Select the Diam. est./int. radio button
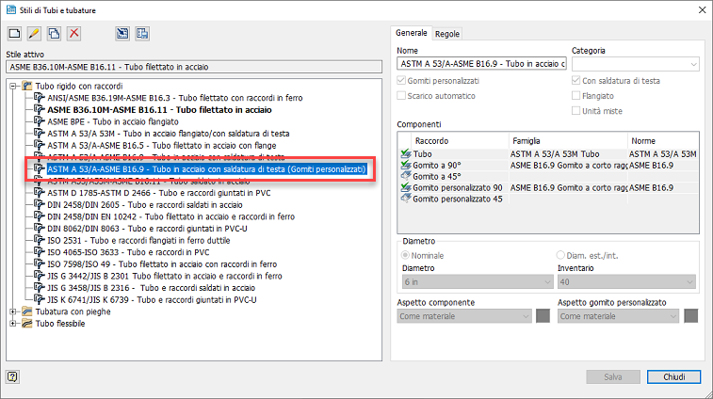Image resolution: width=713 pixels, height=399 pixels. click(560, 255)
